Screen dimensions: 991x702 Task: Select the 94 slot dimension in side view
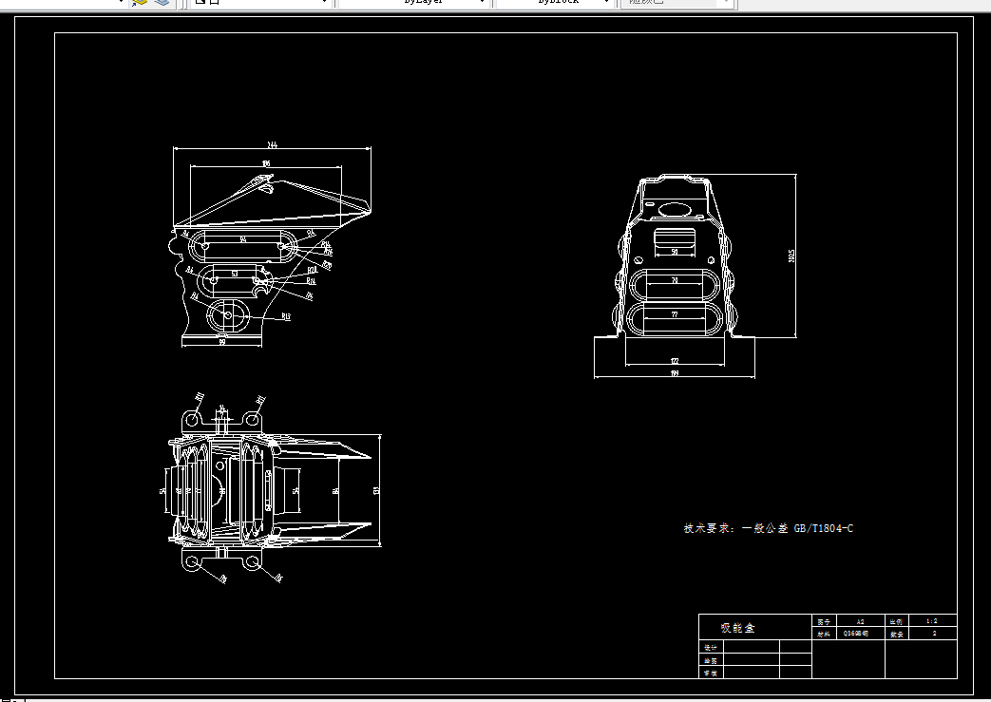tap(242, 240)
